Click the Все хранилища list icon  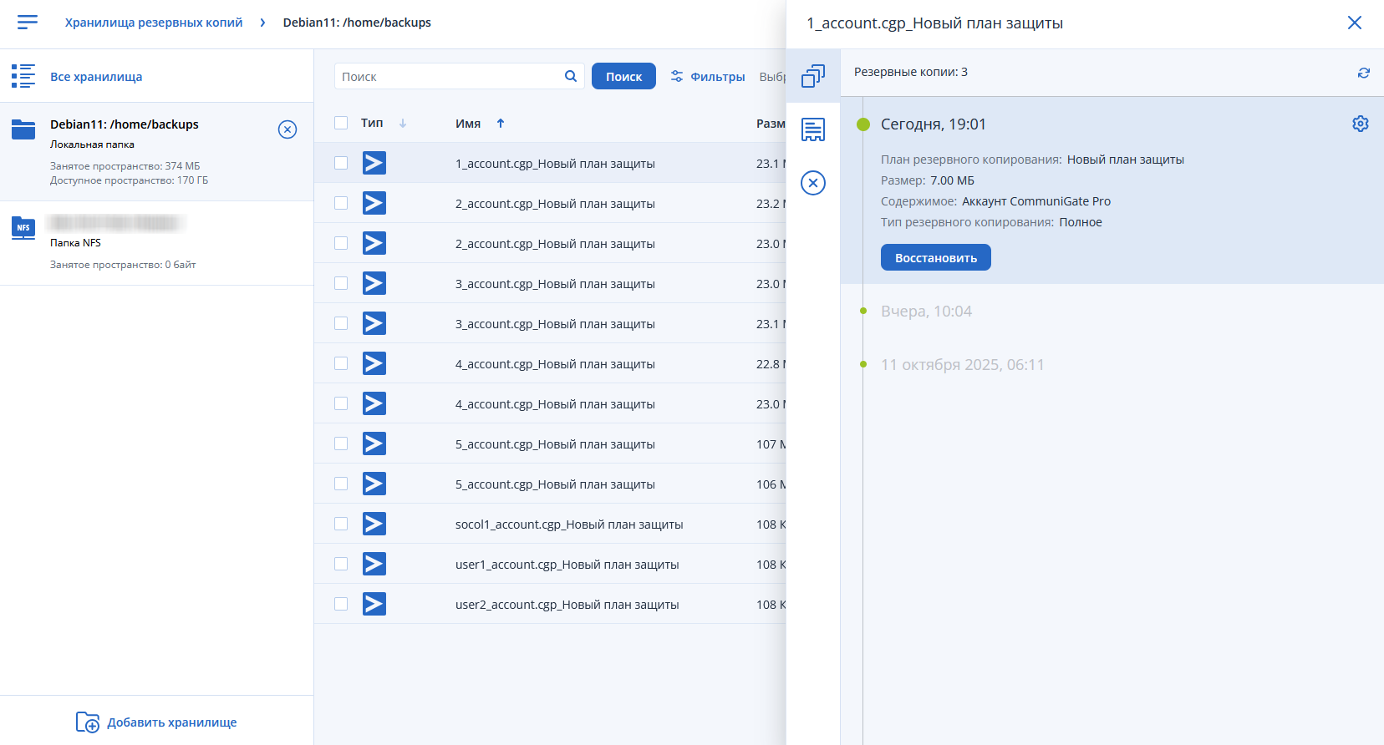point(23,76)
